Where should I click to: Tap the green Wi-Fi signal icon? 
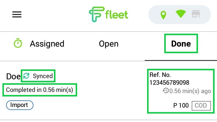(x=181, y=14)
